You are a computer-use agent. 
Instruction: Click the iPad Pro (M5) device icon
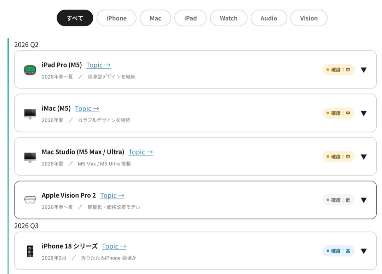30,70
